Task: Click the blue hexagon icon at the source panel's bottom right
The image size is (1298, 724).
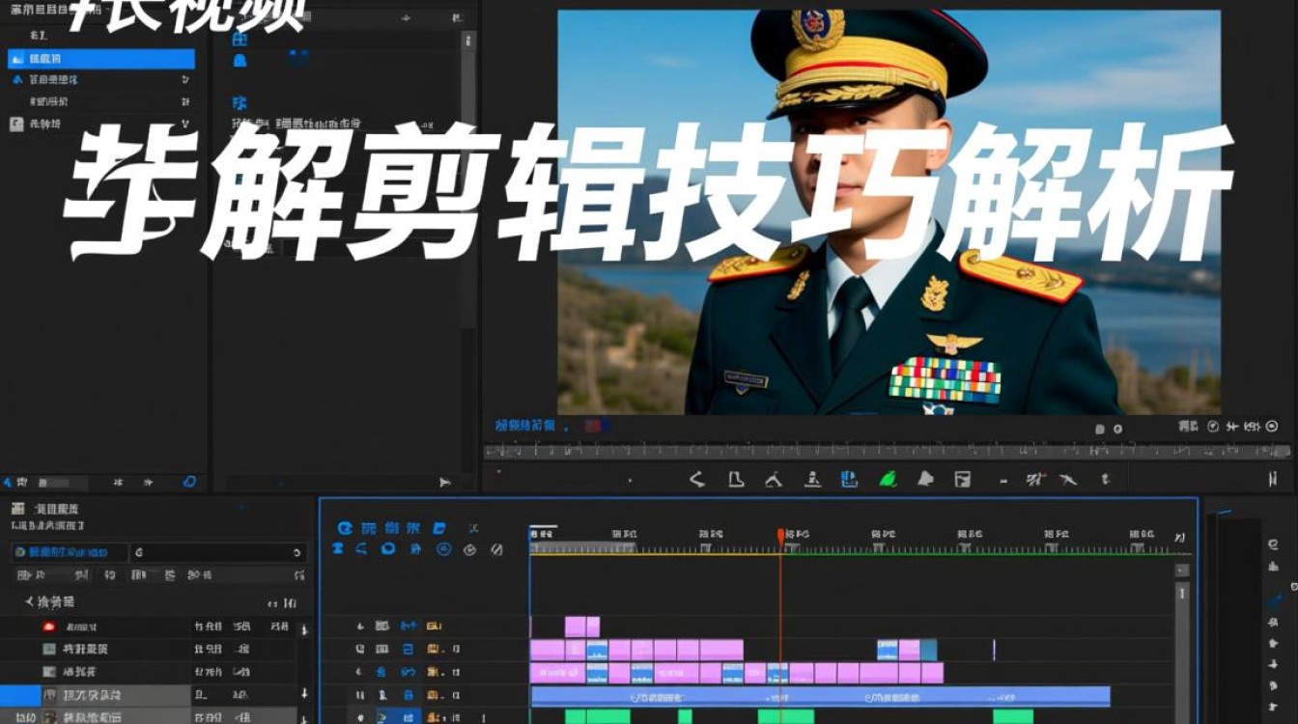Action: 189,481
